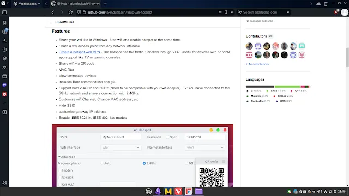Follow the Create a hotspot with VPN link

click(79, 52)
